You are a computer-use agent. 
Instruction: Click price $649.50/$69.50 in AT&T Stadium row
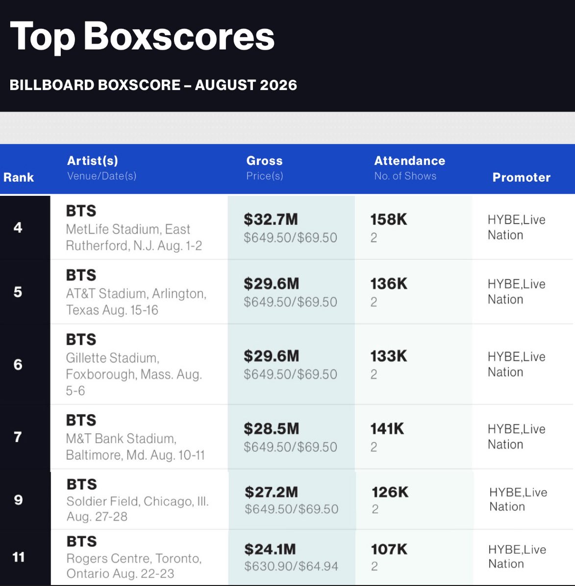[x=290, y=302]
